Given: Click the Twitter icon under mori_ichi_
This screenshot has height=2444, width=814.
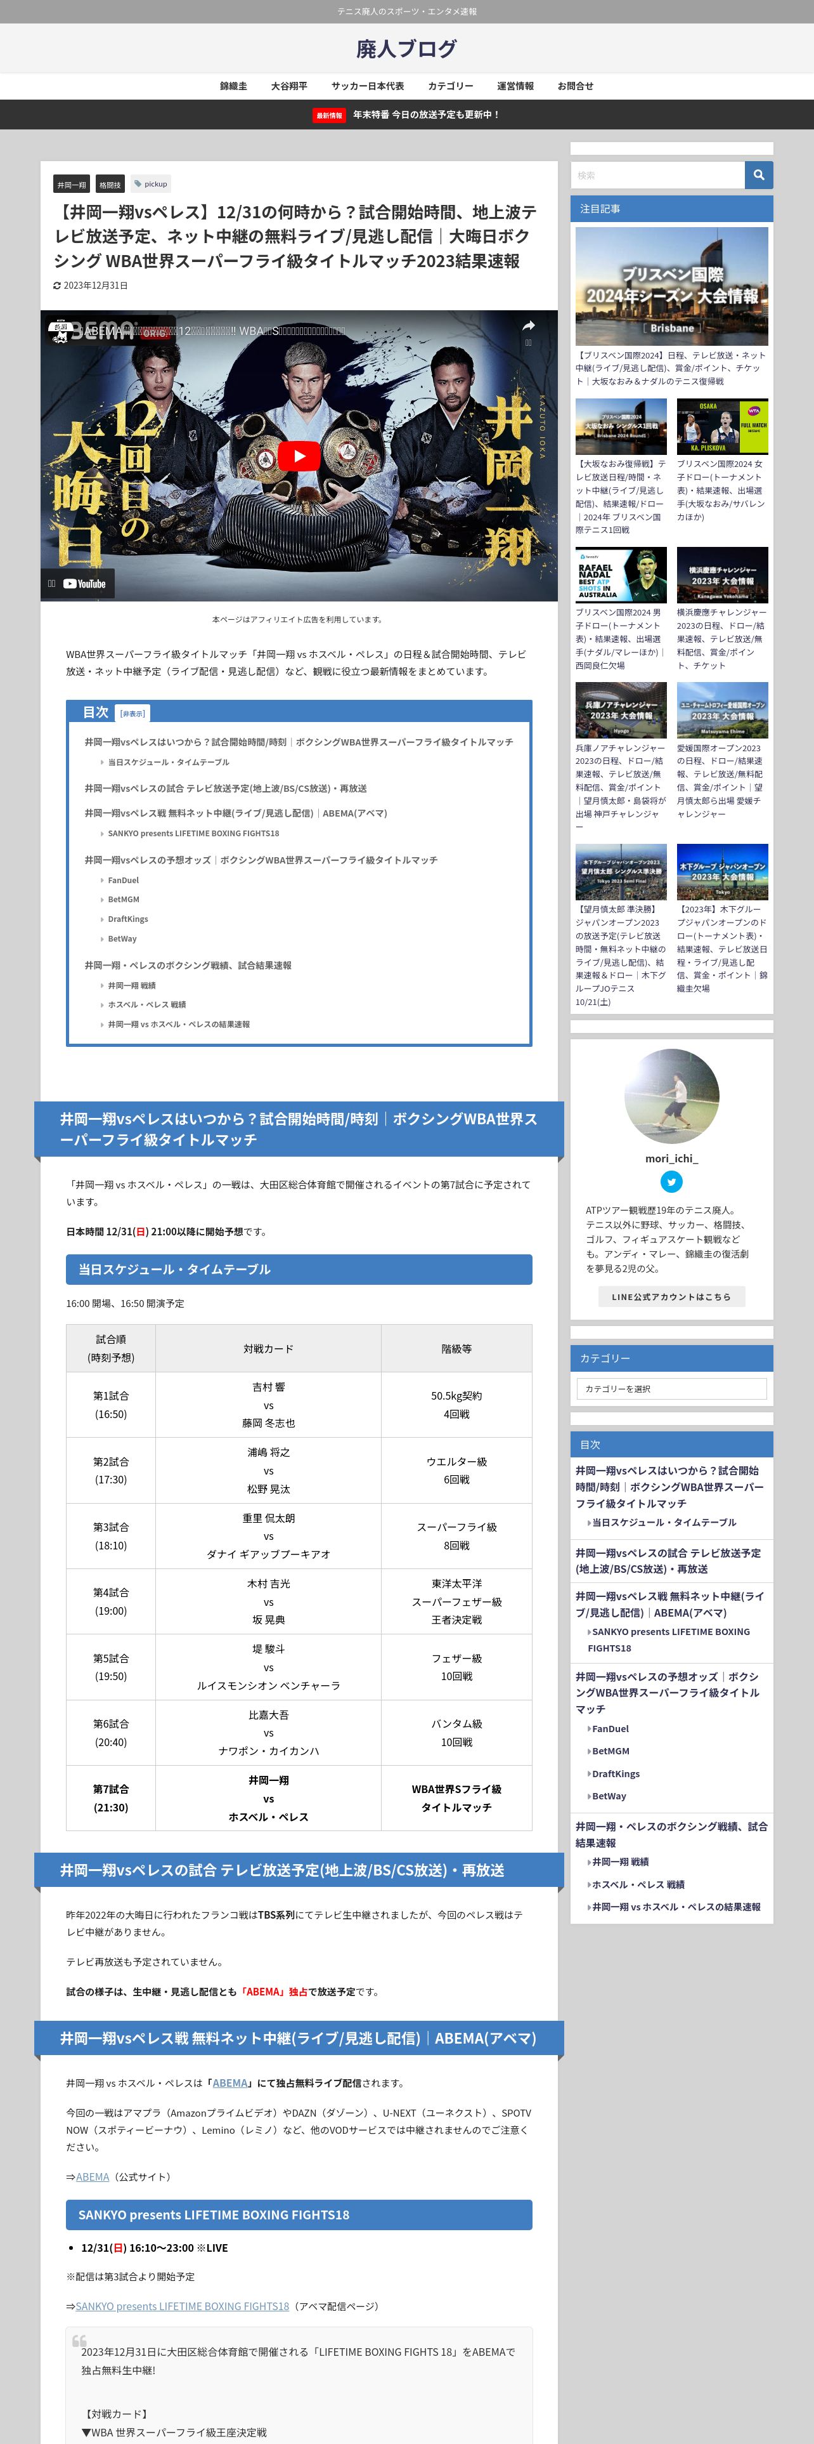Looking at the screenshot, I should point(671,1181).
